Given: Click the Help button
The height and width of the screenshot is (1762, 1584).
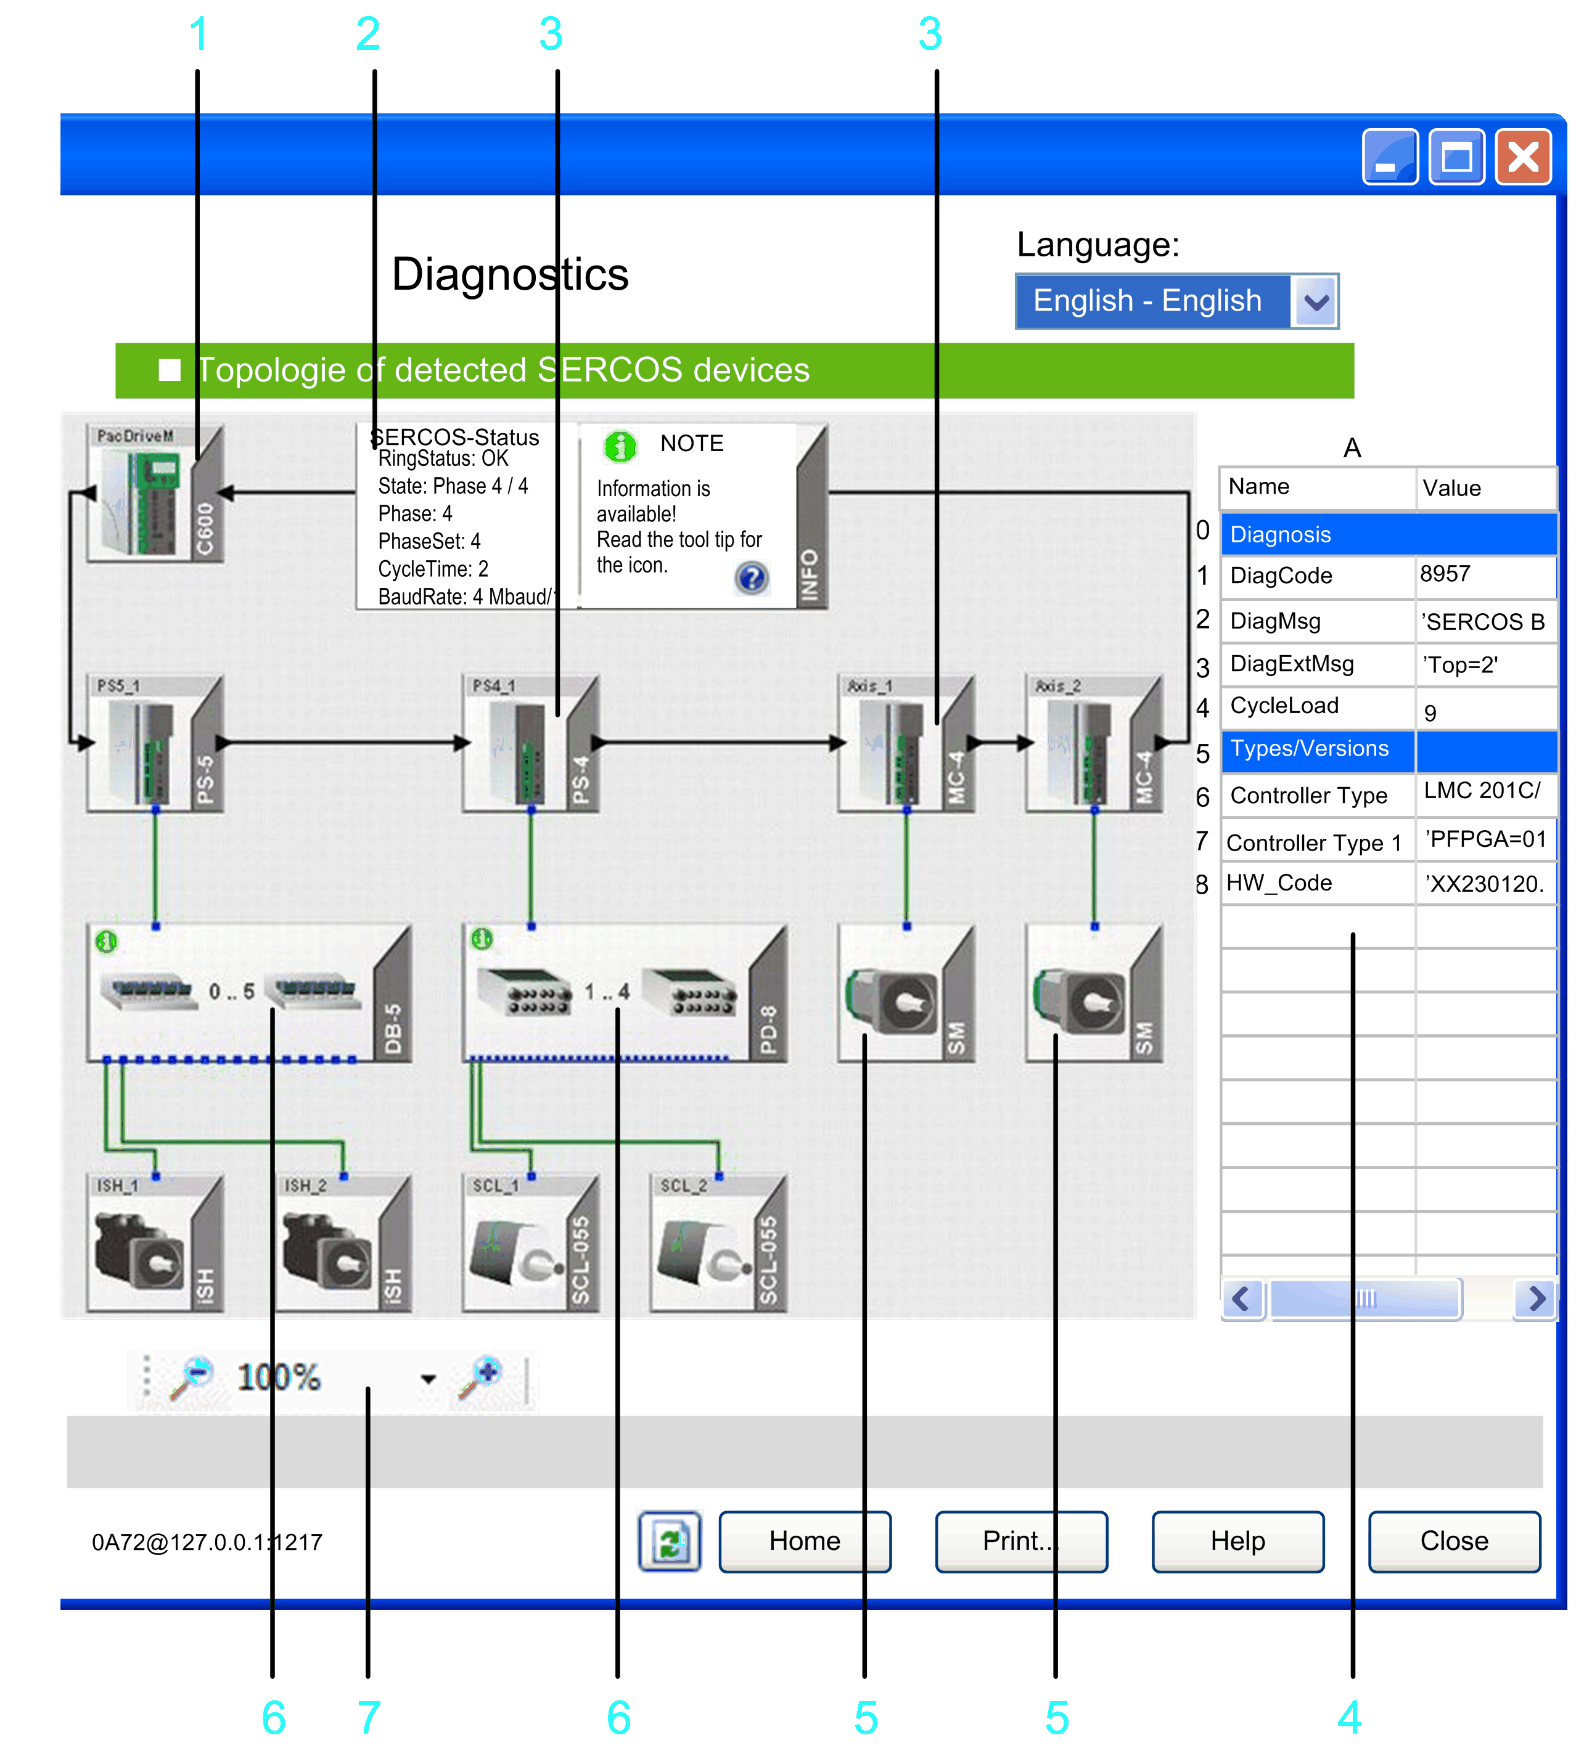Looking at the screenshot, I should [x=1237, y=1541].
